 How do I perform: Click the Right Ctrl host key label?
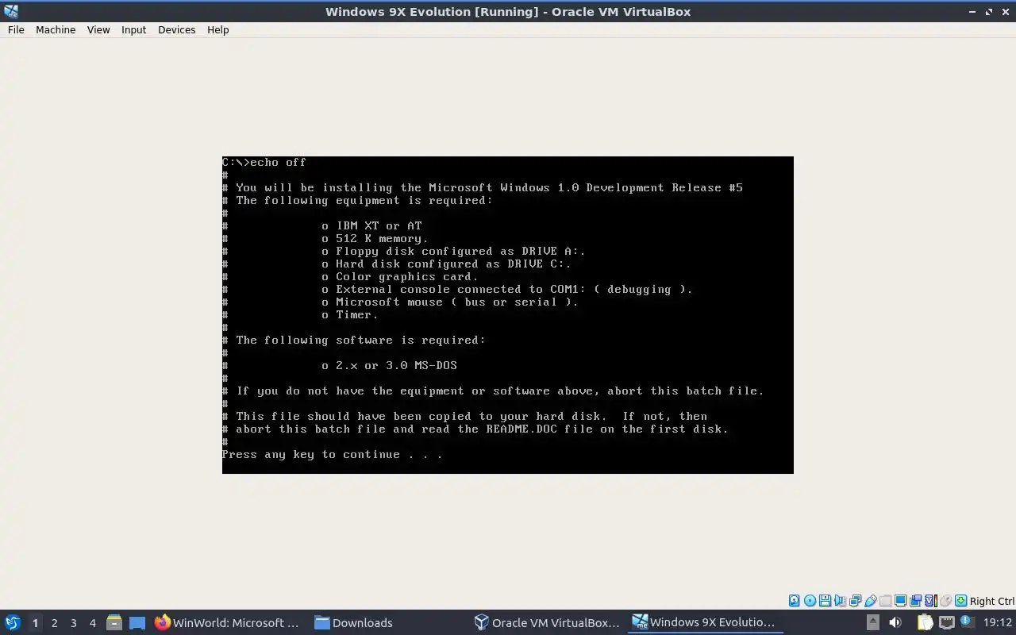click(992, 602)
